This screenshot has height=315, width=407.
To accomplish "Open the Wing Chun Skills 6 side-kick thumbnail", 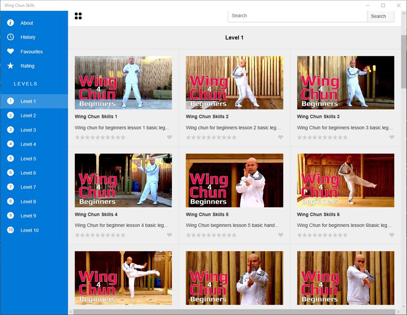I will pyautogui.click(x=345, y=180).
